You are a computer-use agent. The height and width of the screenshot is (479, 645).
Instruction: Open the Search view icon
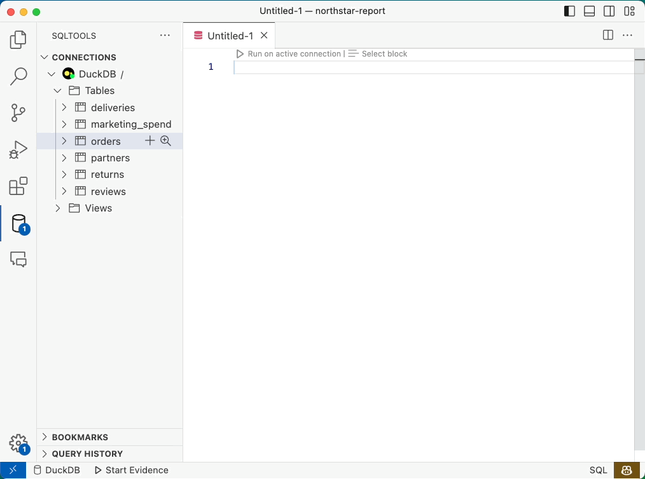tap(18, 77)
